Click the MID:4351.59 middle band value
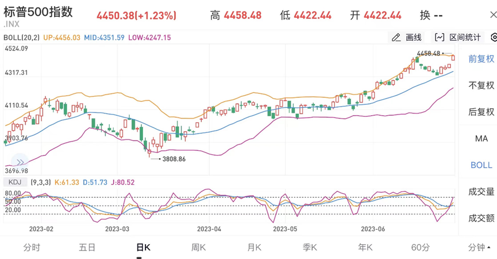Image resolution: width=497 pixels, height=259 pixels. tap(104, 38)
